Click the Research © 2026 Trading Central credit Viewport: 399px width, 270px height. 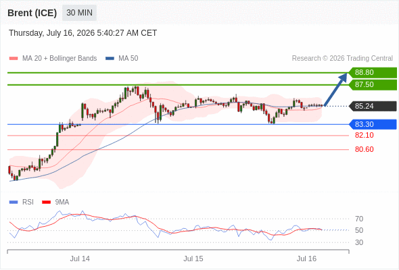(x=342, y=59)
